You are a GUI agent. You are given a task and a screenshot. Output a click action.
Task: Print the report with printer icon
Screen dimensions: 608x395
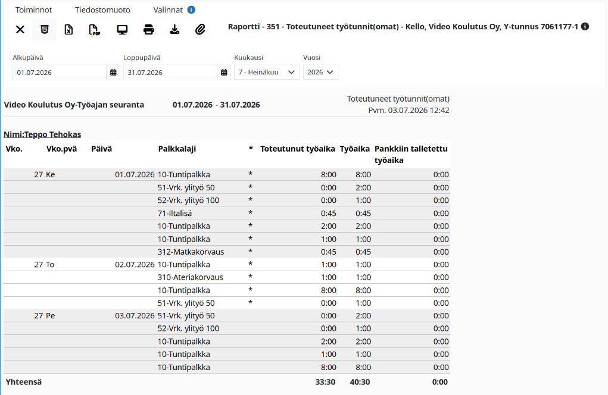click(148, 29)
